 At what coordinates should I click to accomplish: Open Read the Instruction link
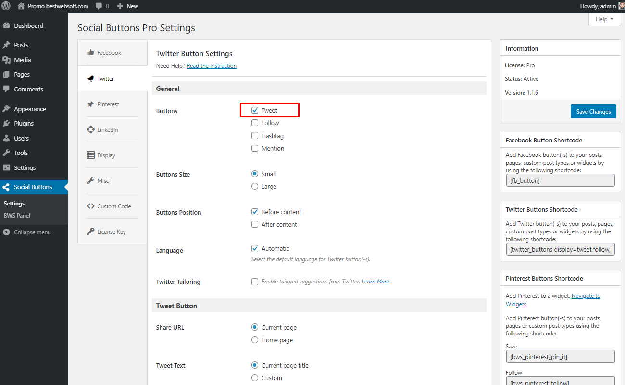212,66
